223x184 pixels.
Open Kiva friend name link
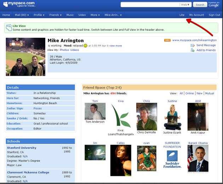coord(121,101)
